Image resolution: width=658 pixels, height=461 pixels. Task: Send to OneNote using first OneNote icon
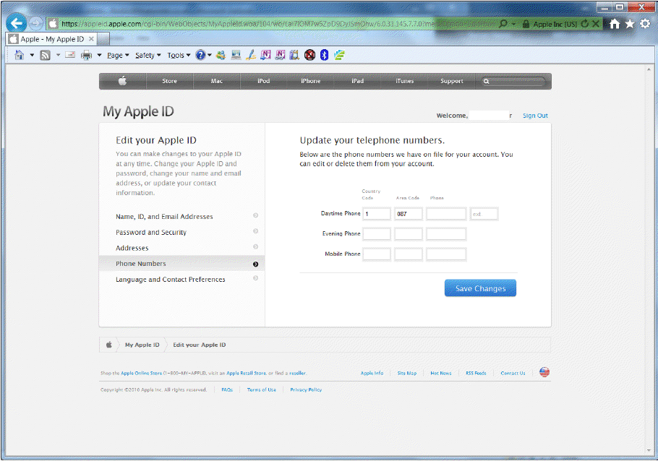(265, 55)
